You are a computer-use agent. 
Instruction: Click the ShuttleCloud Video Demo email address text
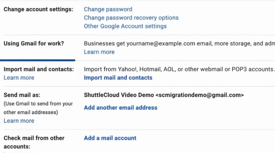[x=164, y=95]
